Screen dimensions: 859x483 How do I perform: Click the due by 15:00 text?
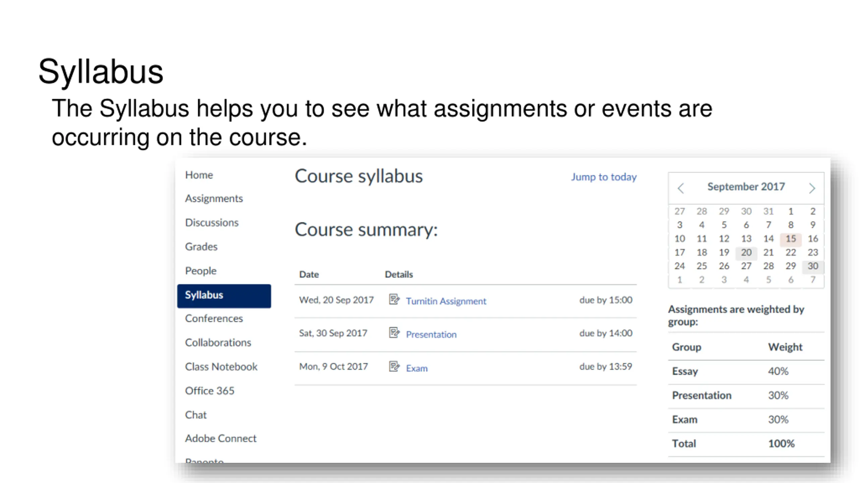pos(606,300)
